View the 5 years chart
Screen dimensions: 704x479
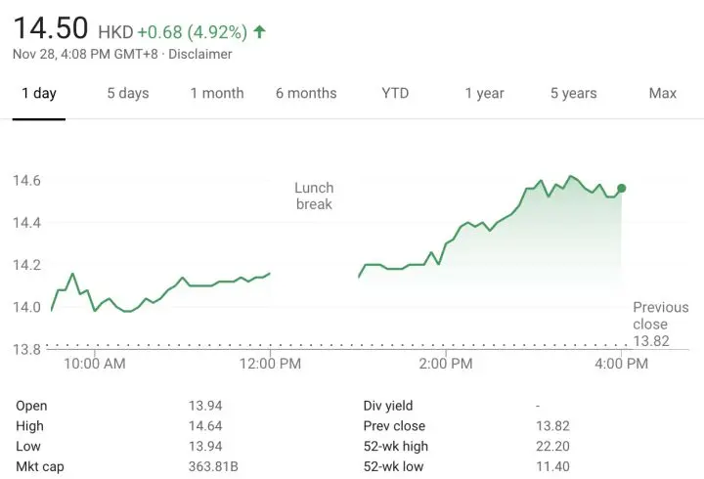(x=573, y=94)
